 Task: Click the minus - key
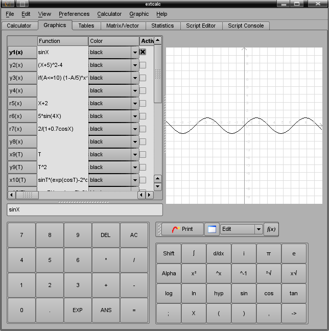pyautogui.click(x=134, y=285)
